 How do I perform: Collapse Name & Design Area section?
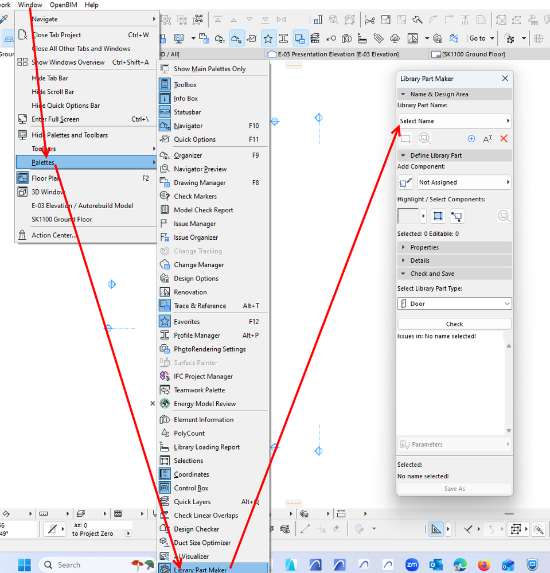(x=454, y=94)
